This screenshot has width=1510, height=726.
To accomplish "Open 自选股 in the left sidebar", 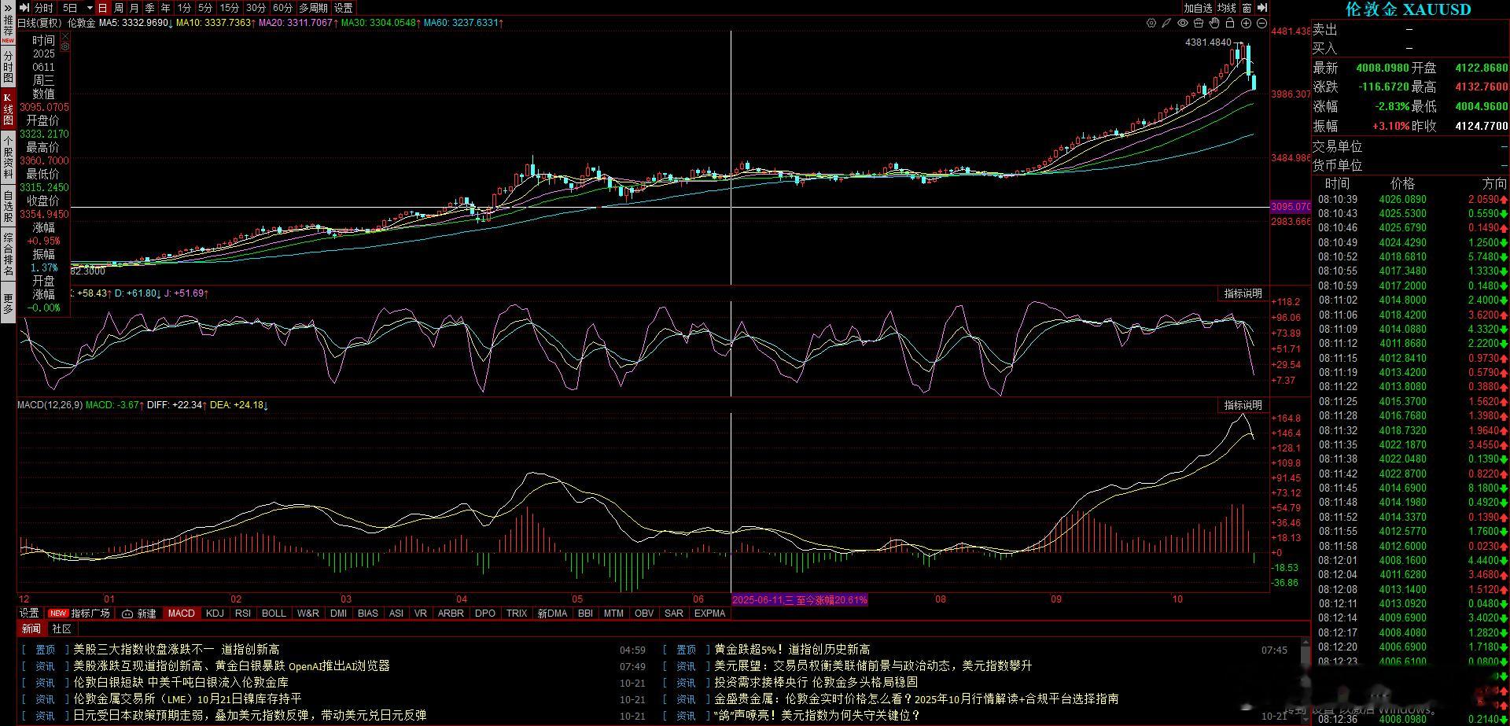I will tap(8, 206).
